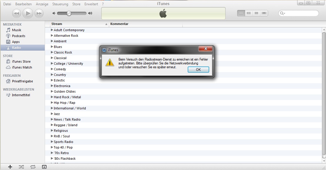Click the low-volume speaker icon
Screen dimensions: 326x170
coord(54,13)
